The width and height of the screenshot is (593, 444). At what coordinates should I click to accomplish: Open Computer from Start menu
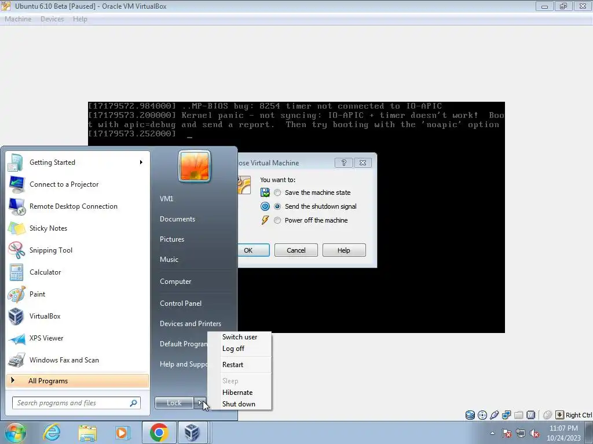pyautogui.click(x=175, y=282)
